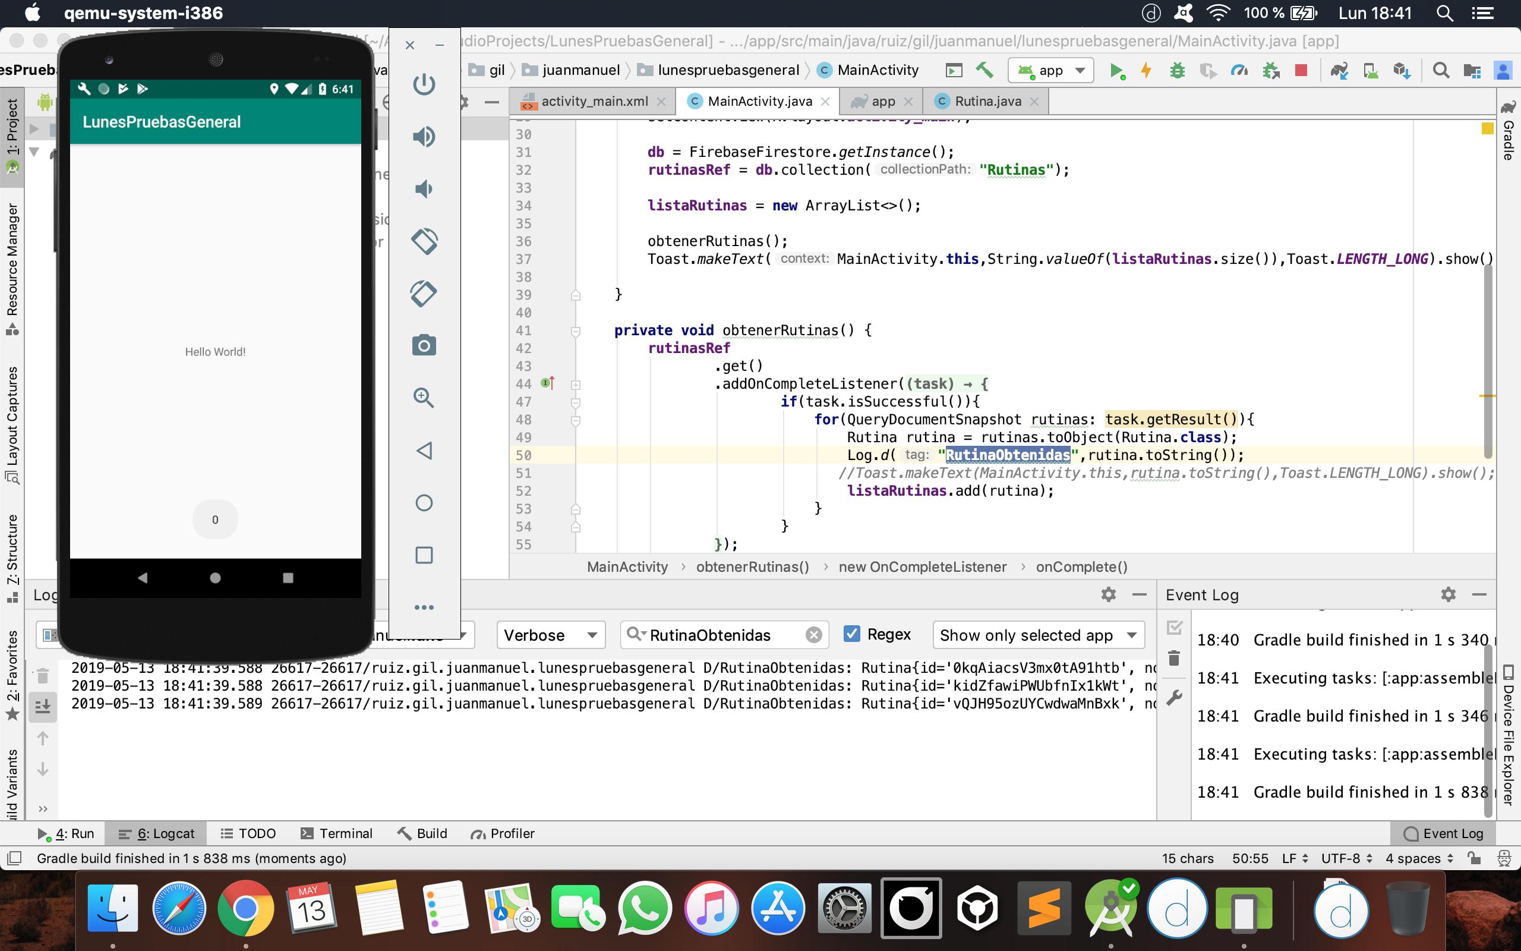The image size is (1521, 951).
Task: Open Event Log wrench settings icon
Action: 1173,698
